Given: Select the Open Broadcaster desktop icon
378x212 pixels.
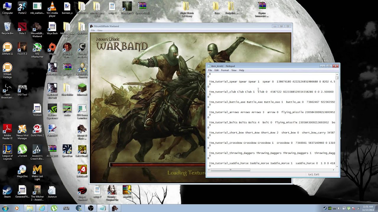Looking at the screenshot, I should tap(7, 91).
